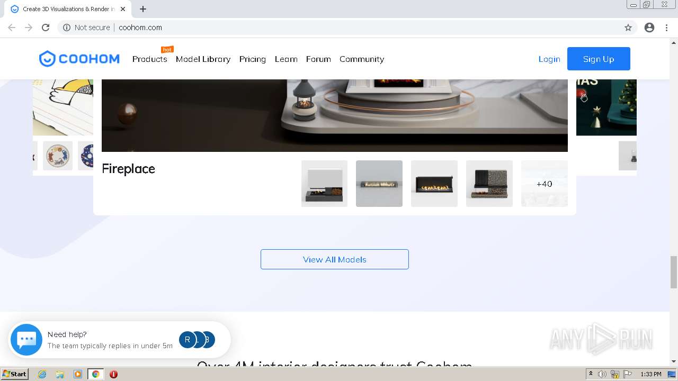
Task: Close the Create 3D Visualizations tab
Action: [123, 9]
